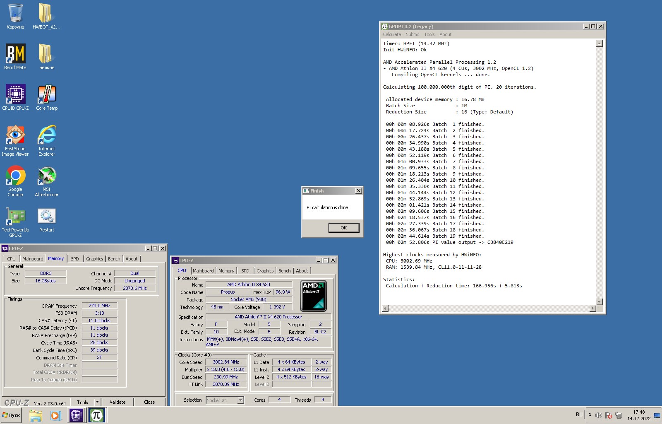The height and width of the screenshot is (424, 662).
Task: Launch CPUID CPU-Z desktop shortcut
Action: coord(15,98)
